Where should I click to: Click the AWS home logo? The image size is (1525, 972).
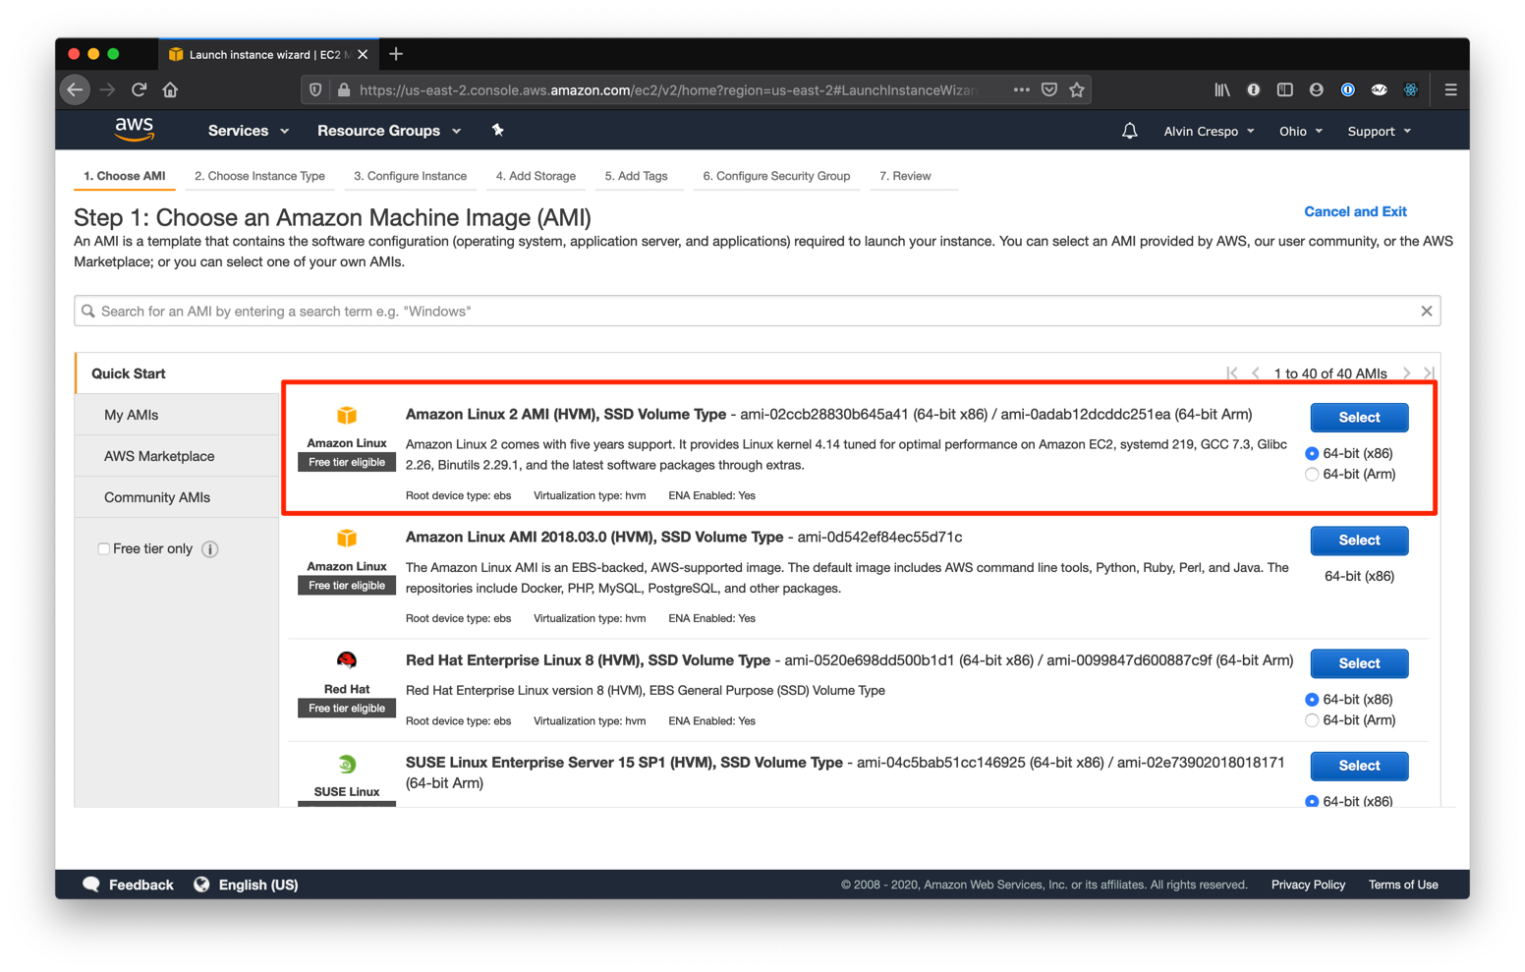134,129
